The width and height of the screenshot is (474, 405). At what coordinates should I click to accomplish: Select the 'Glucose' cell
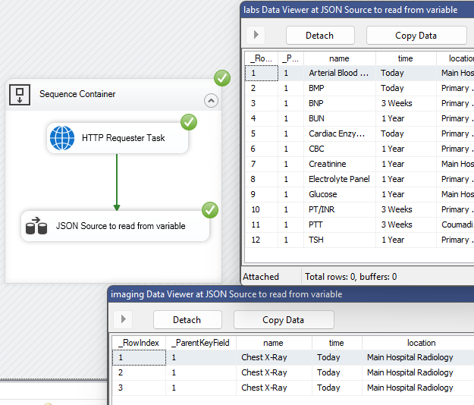(x=340, y=194)
